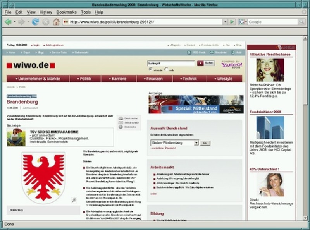The image size is (310, 230).
Task: Expand the Lifestyle navigation menu
Action: point(224,79)
